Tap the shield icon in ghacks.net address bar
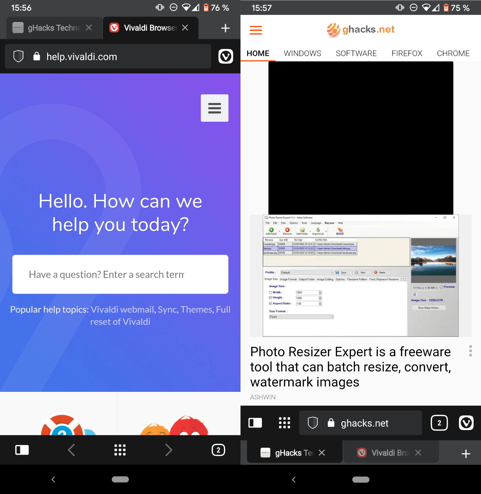Image resolution: width=481 pixels, height=494 pixels. tap(313, 423)
